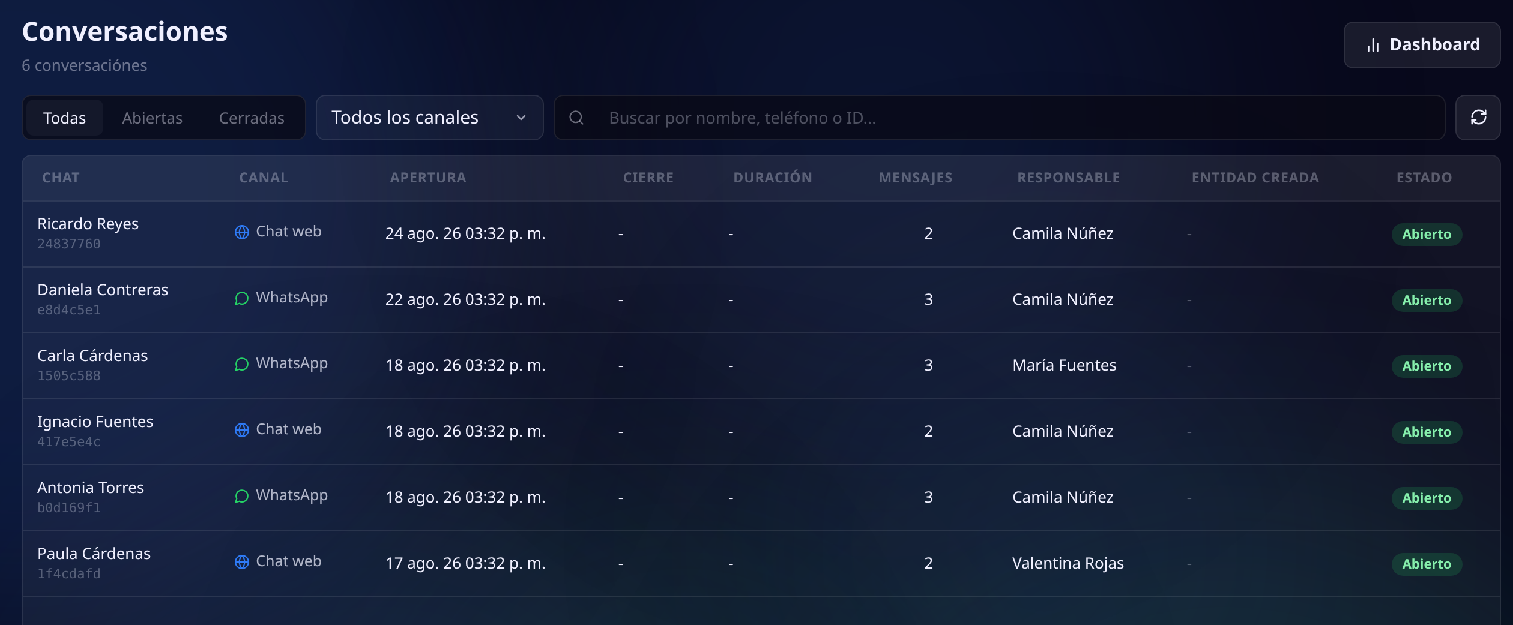The width and height of the screenshot is (1513, 625).
Task: Click responsable Valentina Rojas
Action: [x=1068, y=563]
